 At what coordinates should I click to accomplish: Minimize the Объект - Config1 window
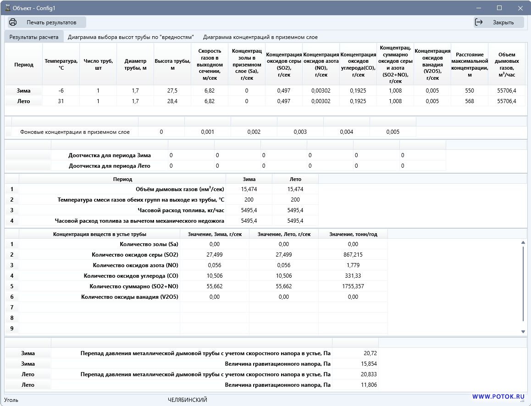478,8
